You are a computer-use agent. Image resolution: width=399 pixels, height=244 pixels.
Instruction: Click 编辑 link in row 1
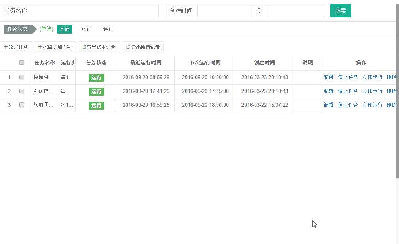tap(328, 77)
